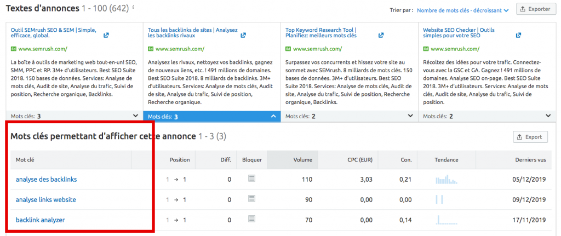Click info icon next to Textes d'annonces count

point(133,7)
